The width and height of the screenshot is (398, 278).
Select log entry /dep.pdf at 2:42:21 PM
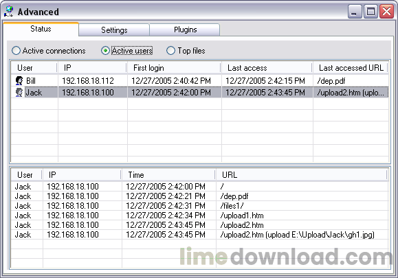(x=199, y=196)
